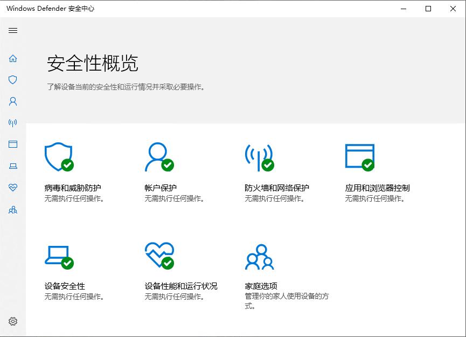The width and height of the screenshot is (466, 337).
Task: Open Windows Defender settings via gear icon
Action: tap(12, 320)
